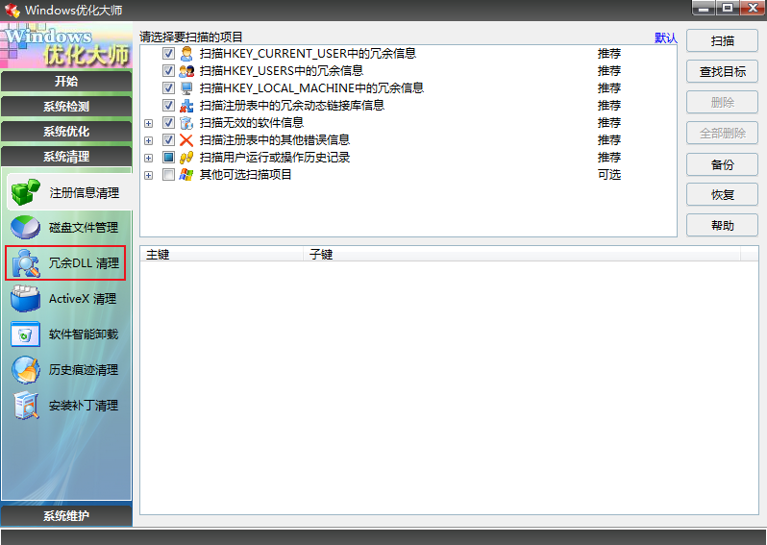Uncheck 扫描HKEY_CURRENT_USER中的冗余信息 checkbox
767x545 pixels.
click(169, 54)
